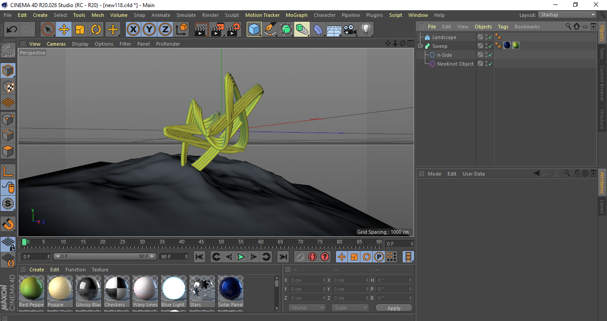Image resolution: width=607 pixels, height=321 pixels.
Task: Click the H rotation input field
Action: click(x=395, y=280)
